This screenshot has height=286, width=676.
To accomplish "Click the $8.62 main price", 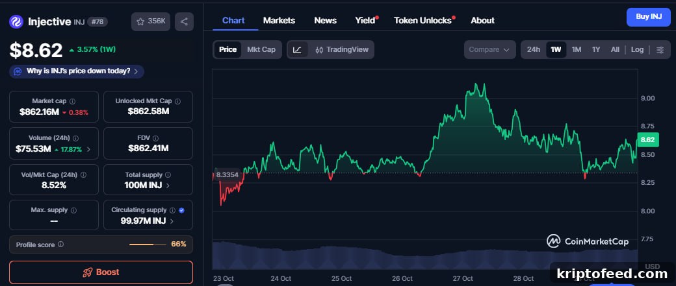I will (x=36, y=50).
